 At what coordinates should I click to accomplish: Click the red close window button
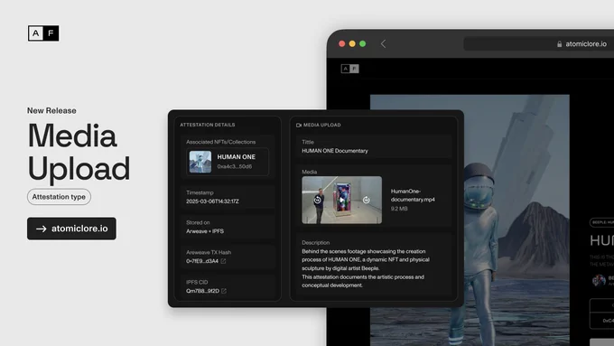click(x=342, y=44)
